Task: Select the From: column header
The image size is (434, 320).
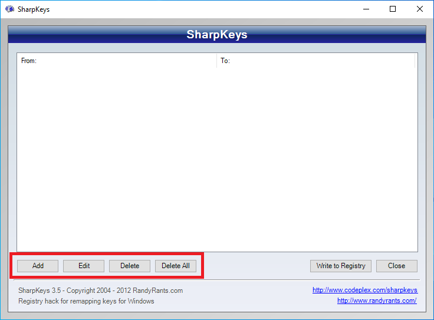Action: click(117, 61)
